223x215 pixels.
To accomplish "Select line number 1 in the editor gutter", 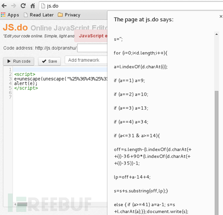I will tap(10, 70).
